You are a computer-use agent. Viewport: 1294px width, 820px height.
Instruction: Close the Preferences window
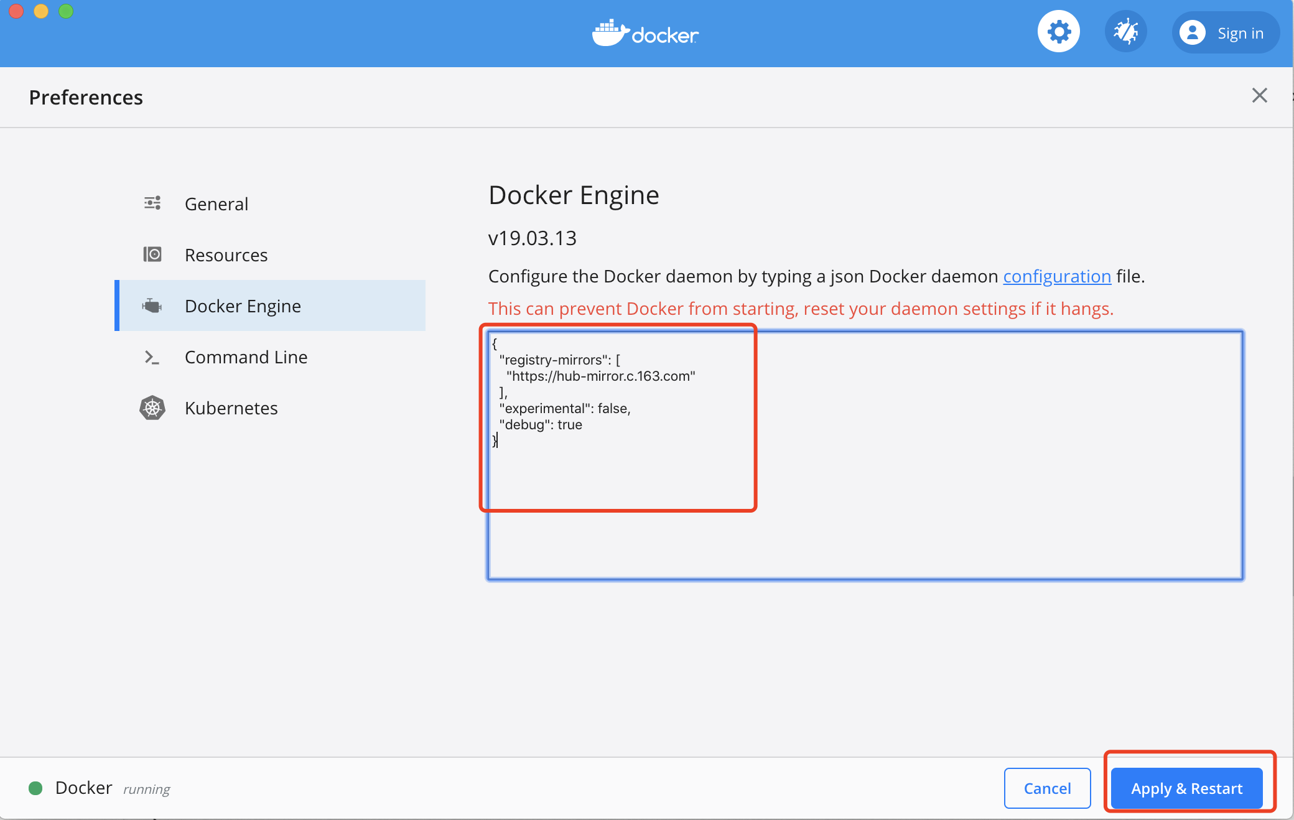1260,95
